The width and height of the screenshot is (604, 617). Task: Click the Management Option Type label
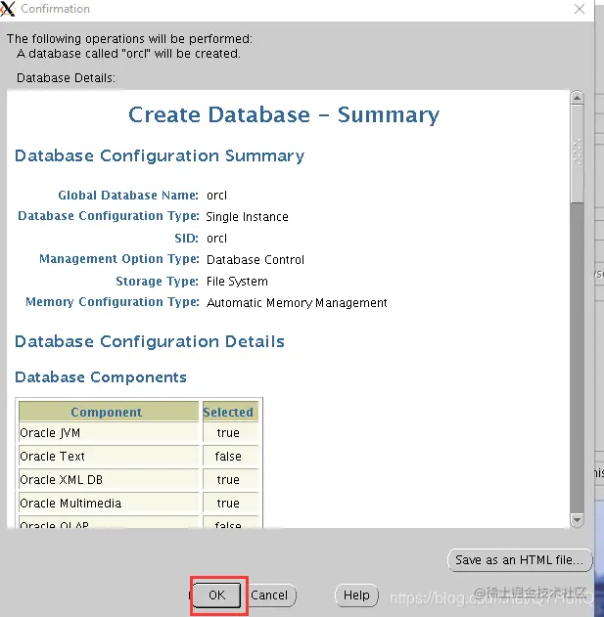pos(119,259)
